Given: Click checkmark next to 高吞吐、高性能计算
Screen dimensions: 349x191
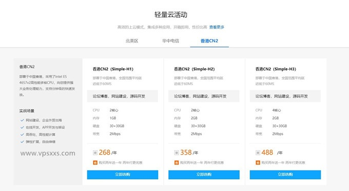Looking at the screenshot, I should click(x=22, y=134).
